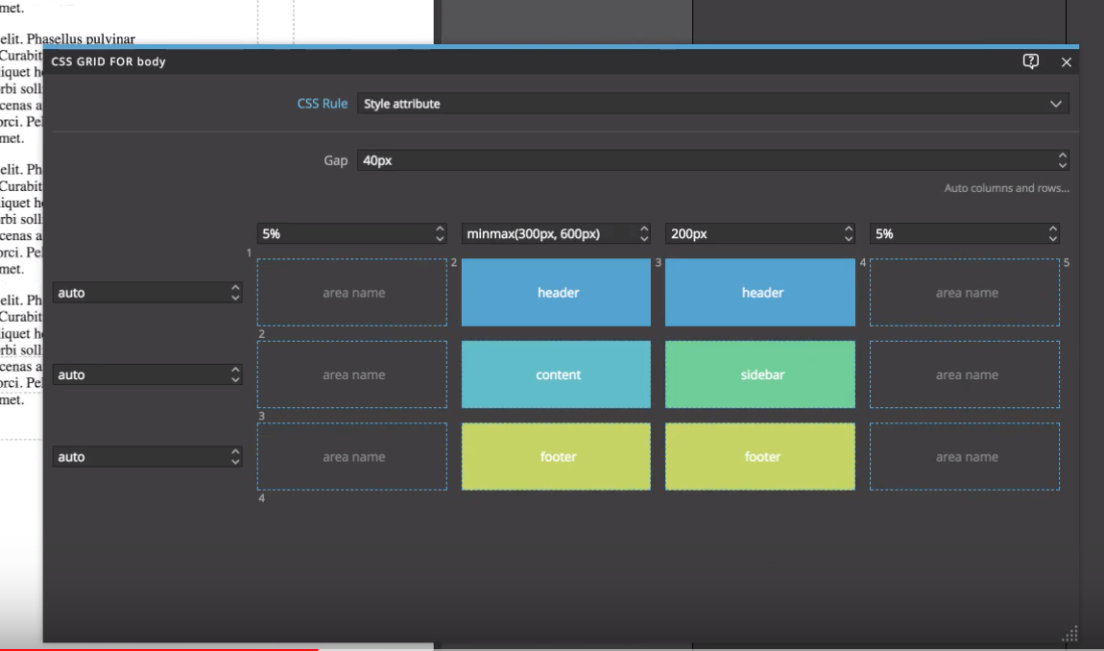Click the empty area name cell top-left
Image resolution: width=1104 pixels, height=651 pixels.
(351, 292)
